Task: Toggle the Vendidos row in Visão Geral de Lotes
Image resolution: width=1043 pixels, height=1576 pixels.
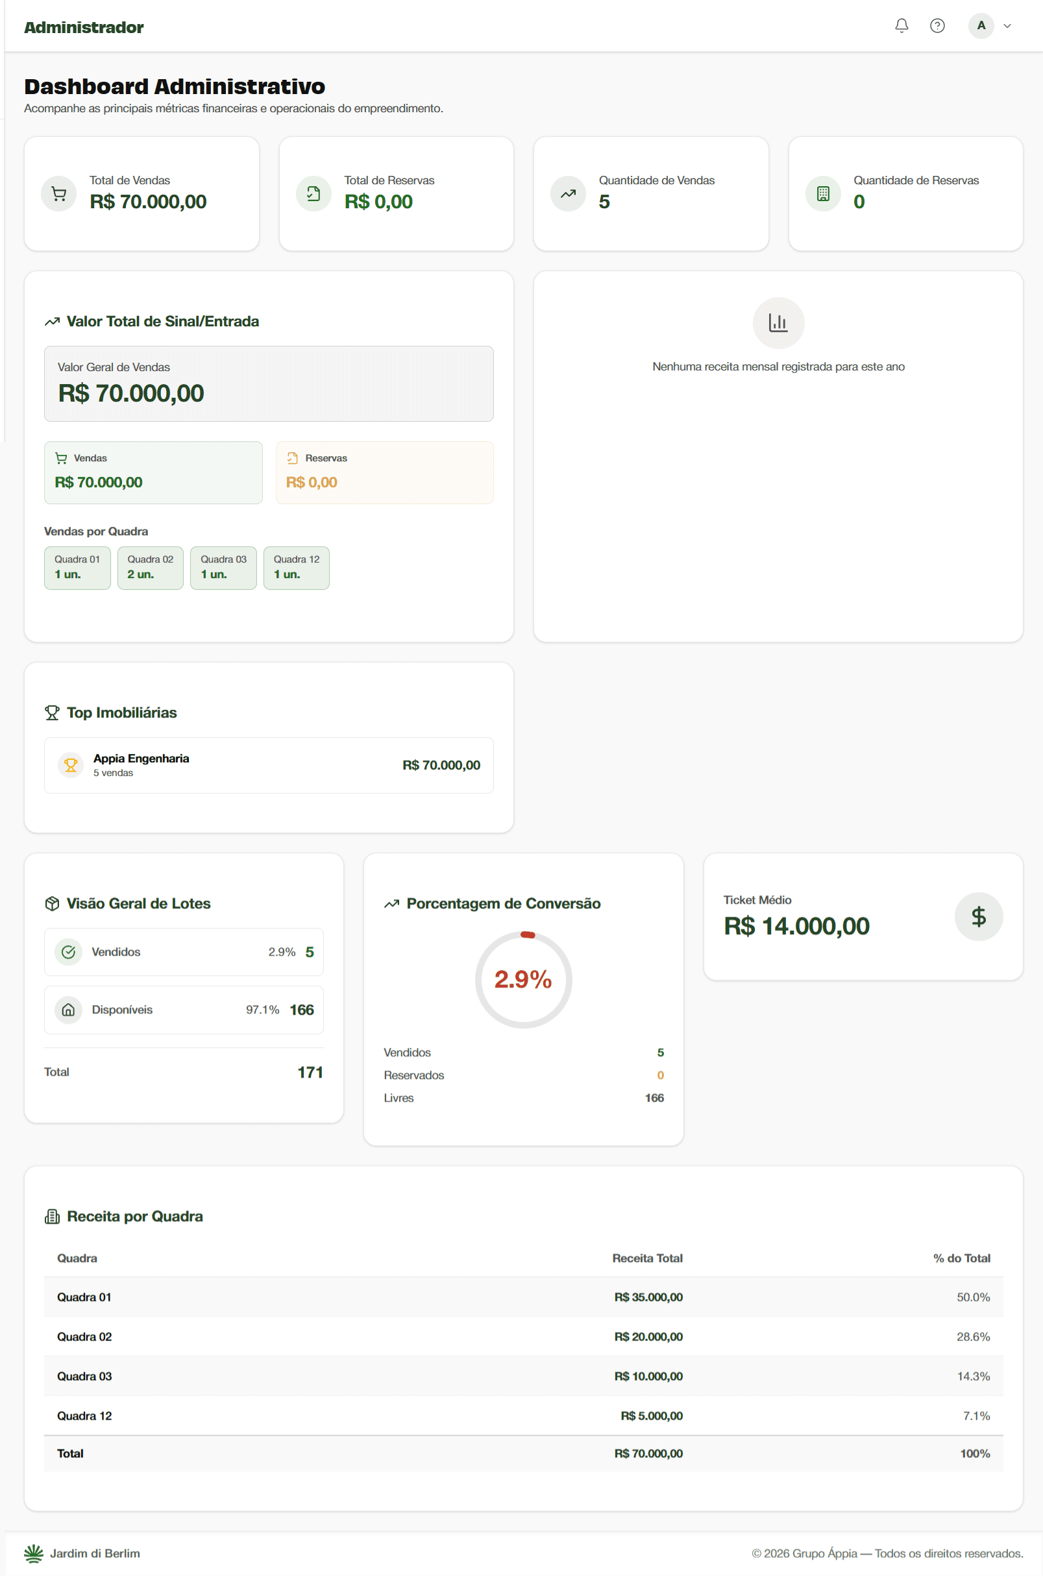Action: (184, 952)
